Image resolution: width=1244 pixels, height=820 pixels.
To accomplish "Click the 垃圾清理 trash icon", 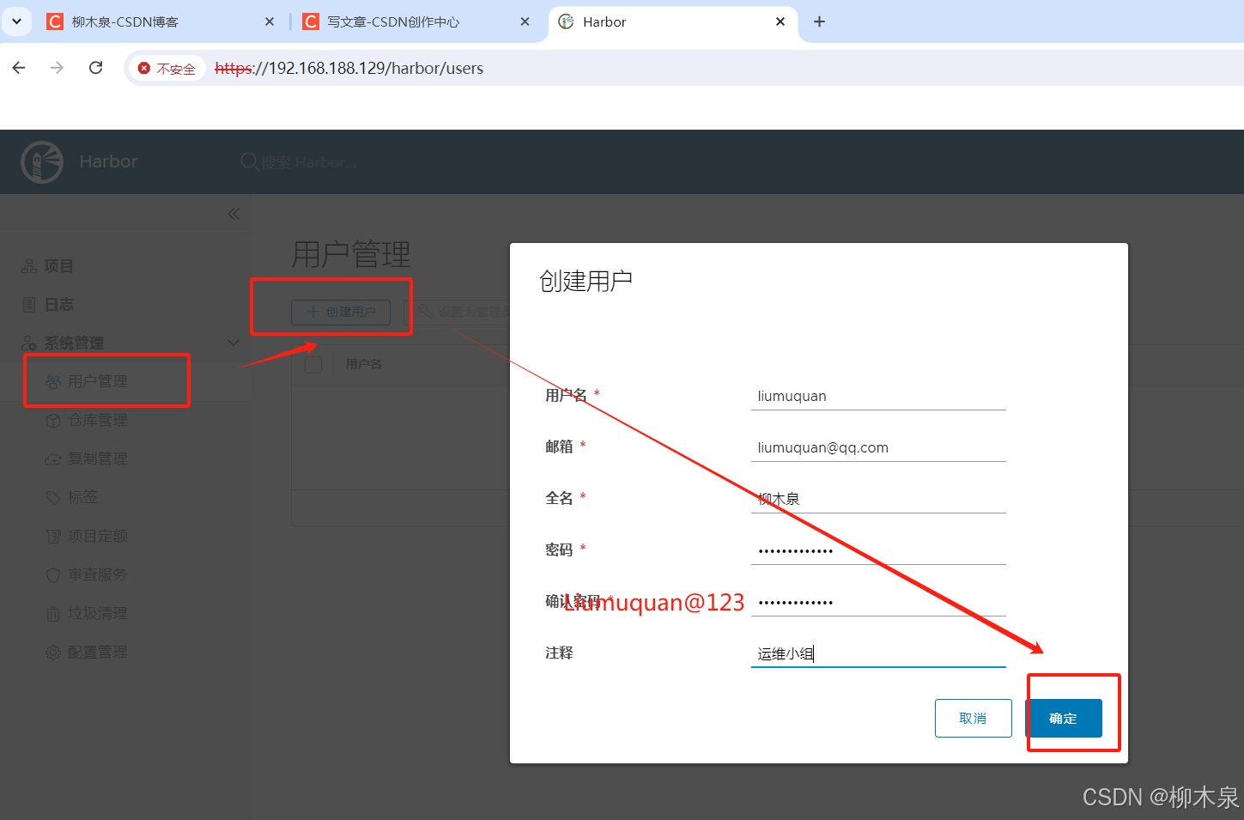I will (x=53, y=613).
